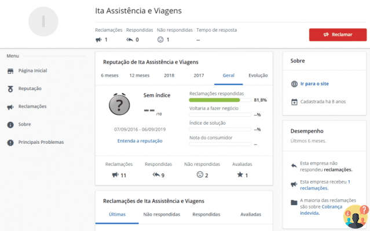This screenshot has width=370, height=231.
Task: Select the 12 meses reputation tab
Action: click(x=140, y=76)
